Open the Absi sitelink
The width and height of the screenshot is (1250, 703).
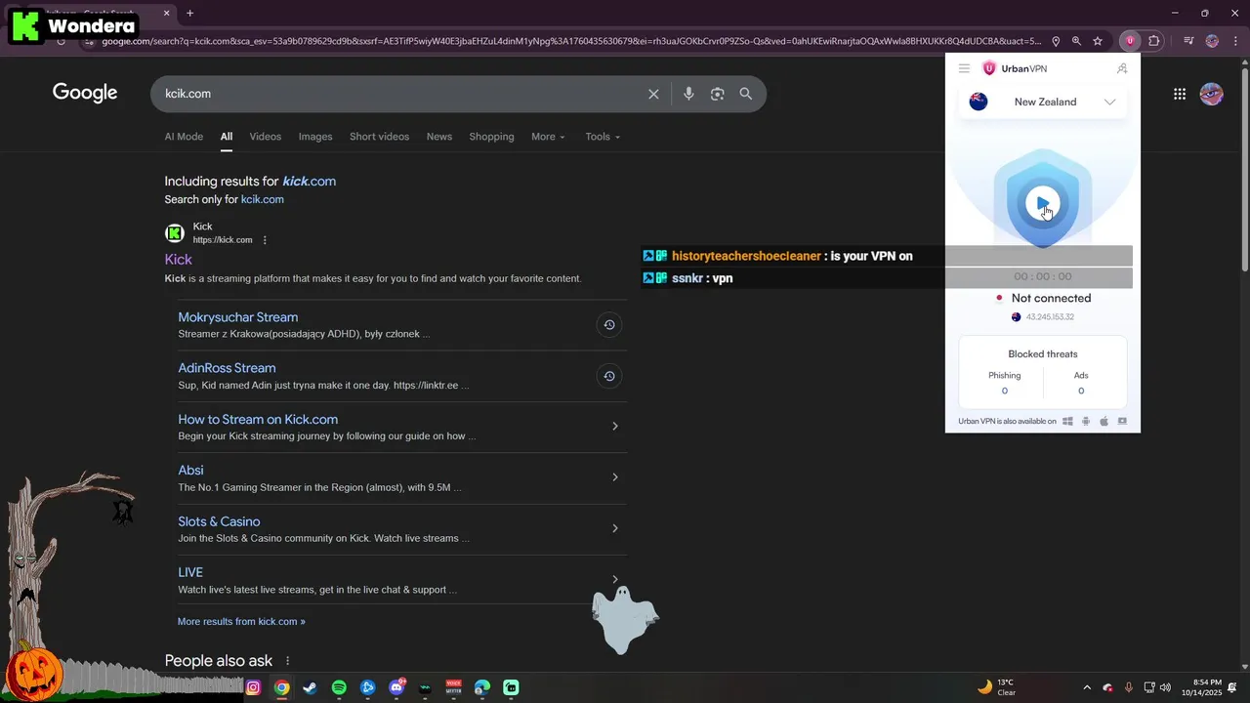[x=190, y=471]
